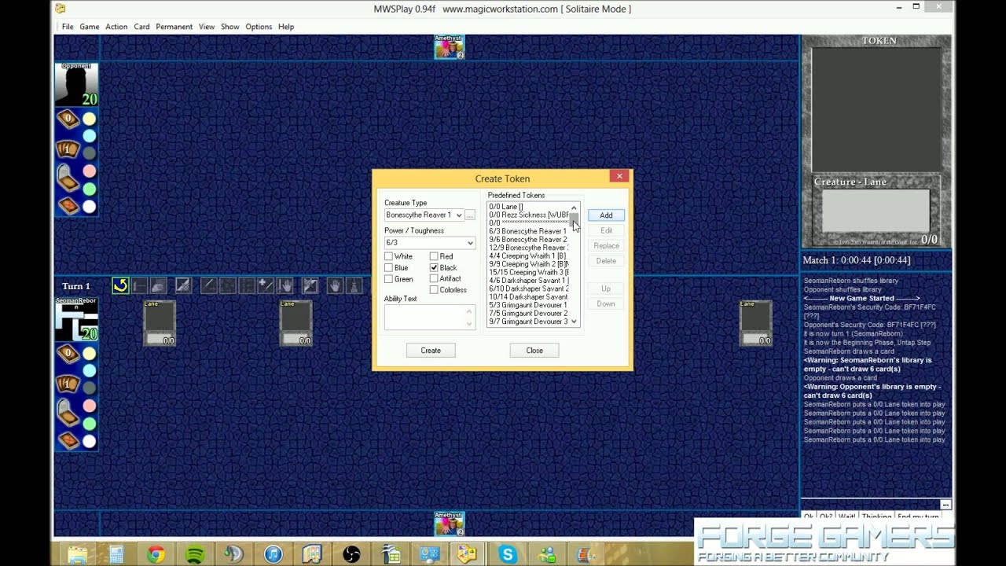Click SeomanReborn's green mana pool circle
This screenshot has width=1006, height=566.
(90, 423)
